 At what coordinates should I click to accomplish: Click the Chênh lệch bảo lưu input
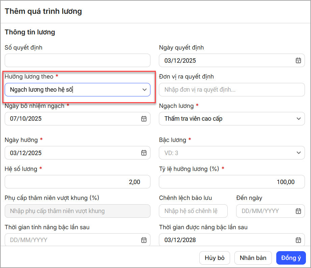[193, 211]
